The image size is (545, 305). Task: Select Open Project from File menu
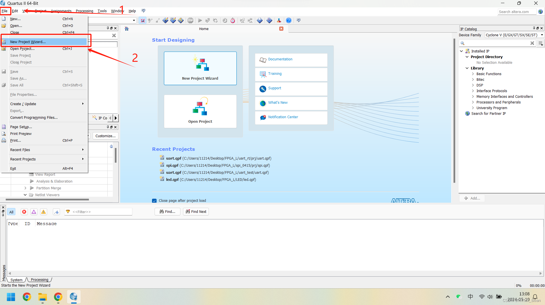[x=44, y=49]
